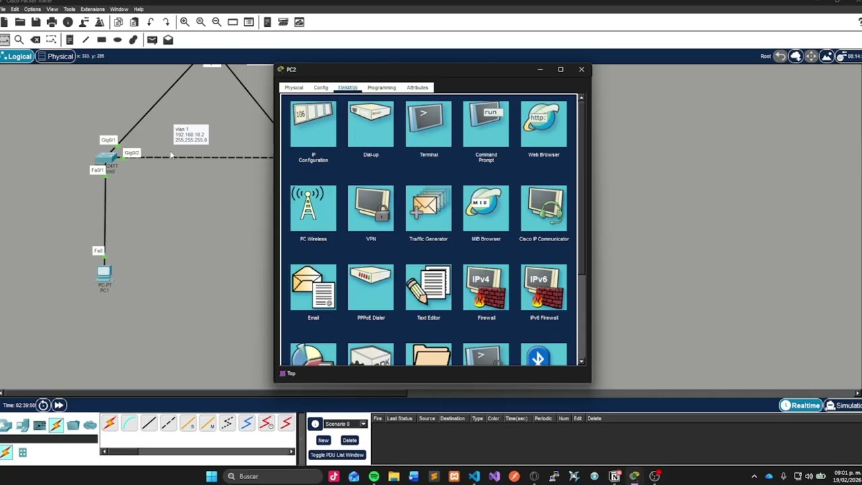Click the Reset Time power cycle button
The image size is (862, 485).
coord(43,405)
